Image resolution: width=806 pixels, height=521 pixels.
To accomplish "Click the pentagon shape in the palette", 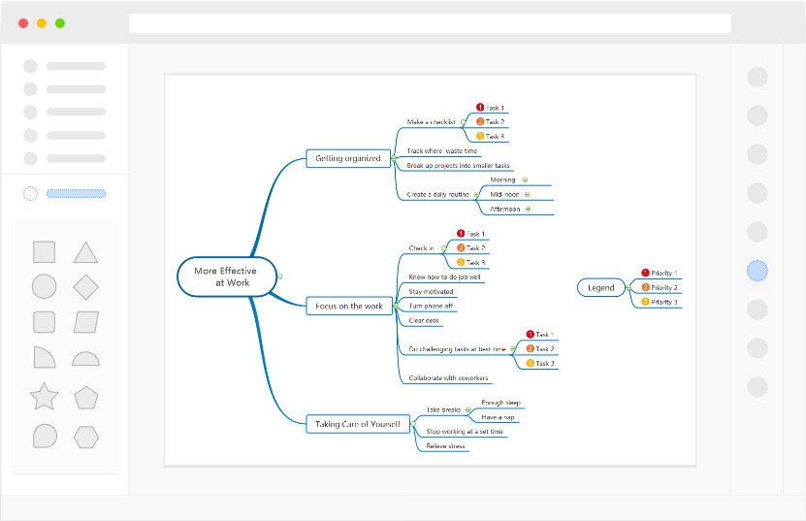I will (x=85, y=397).
